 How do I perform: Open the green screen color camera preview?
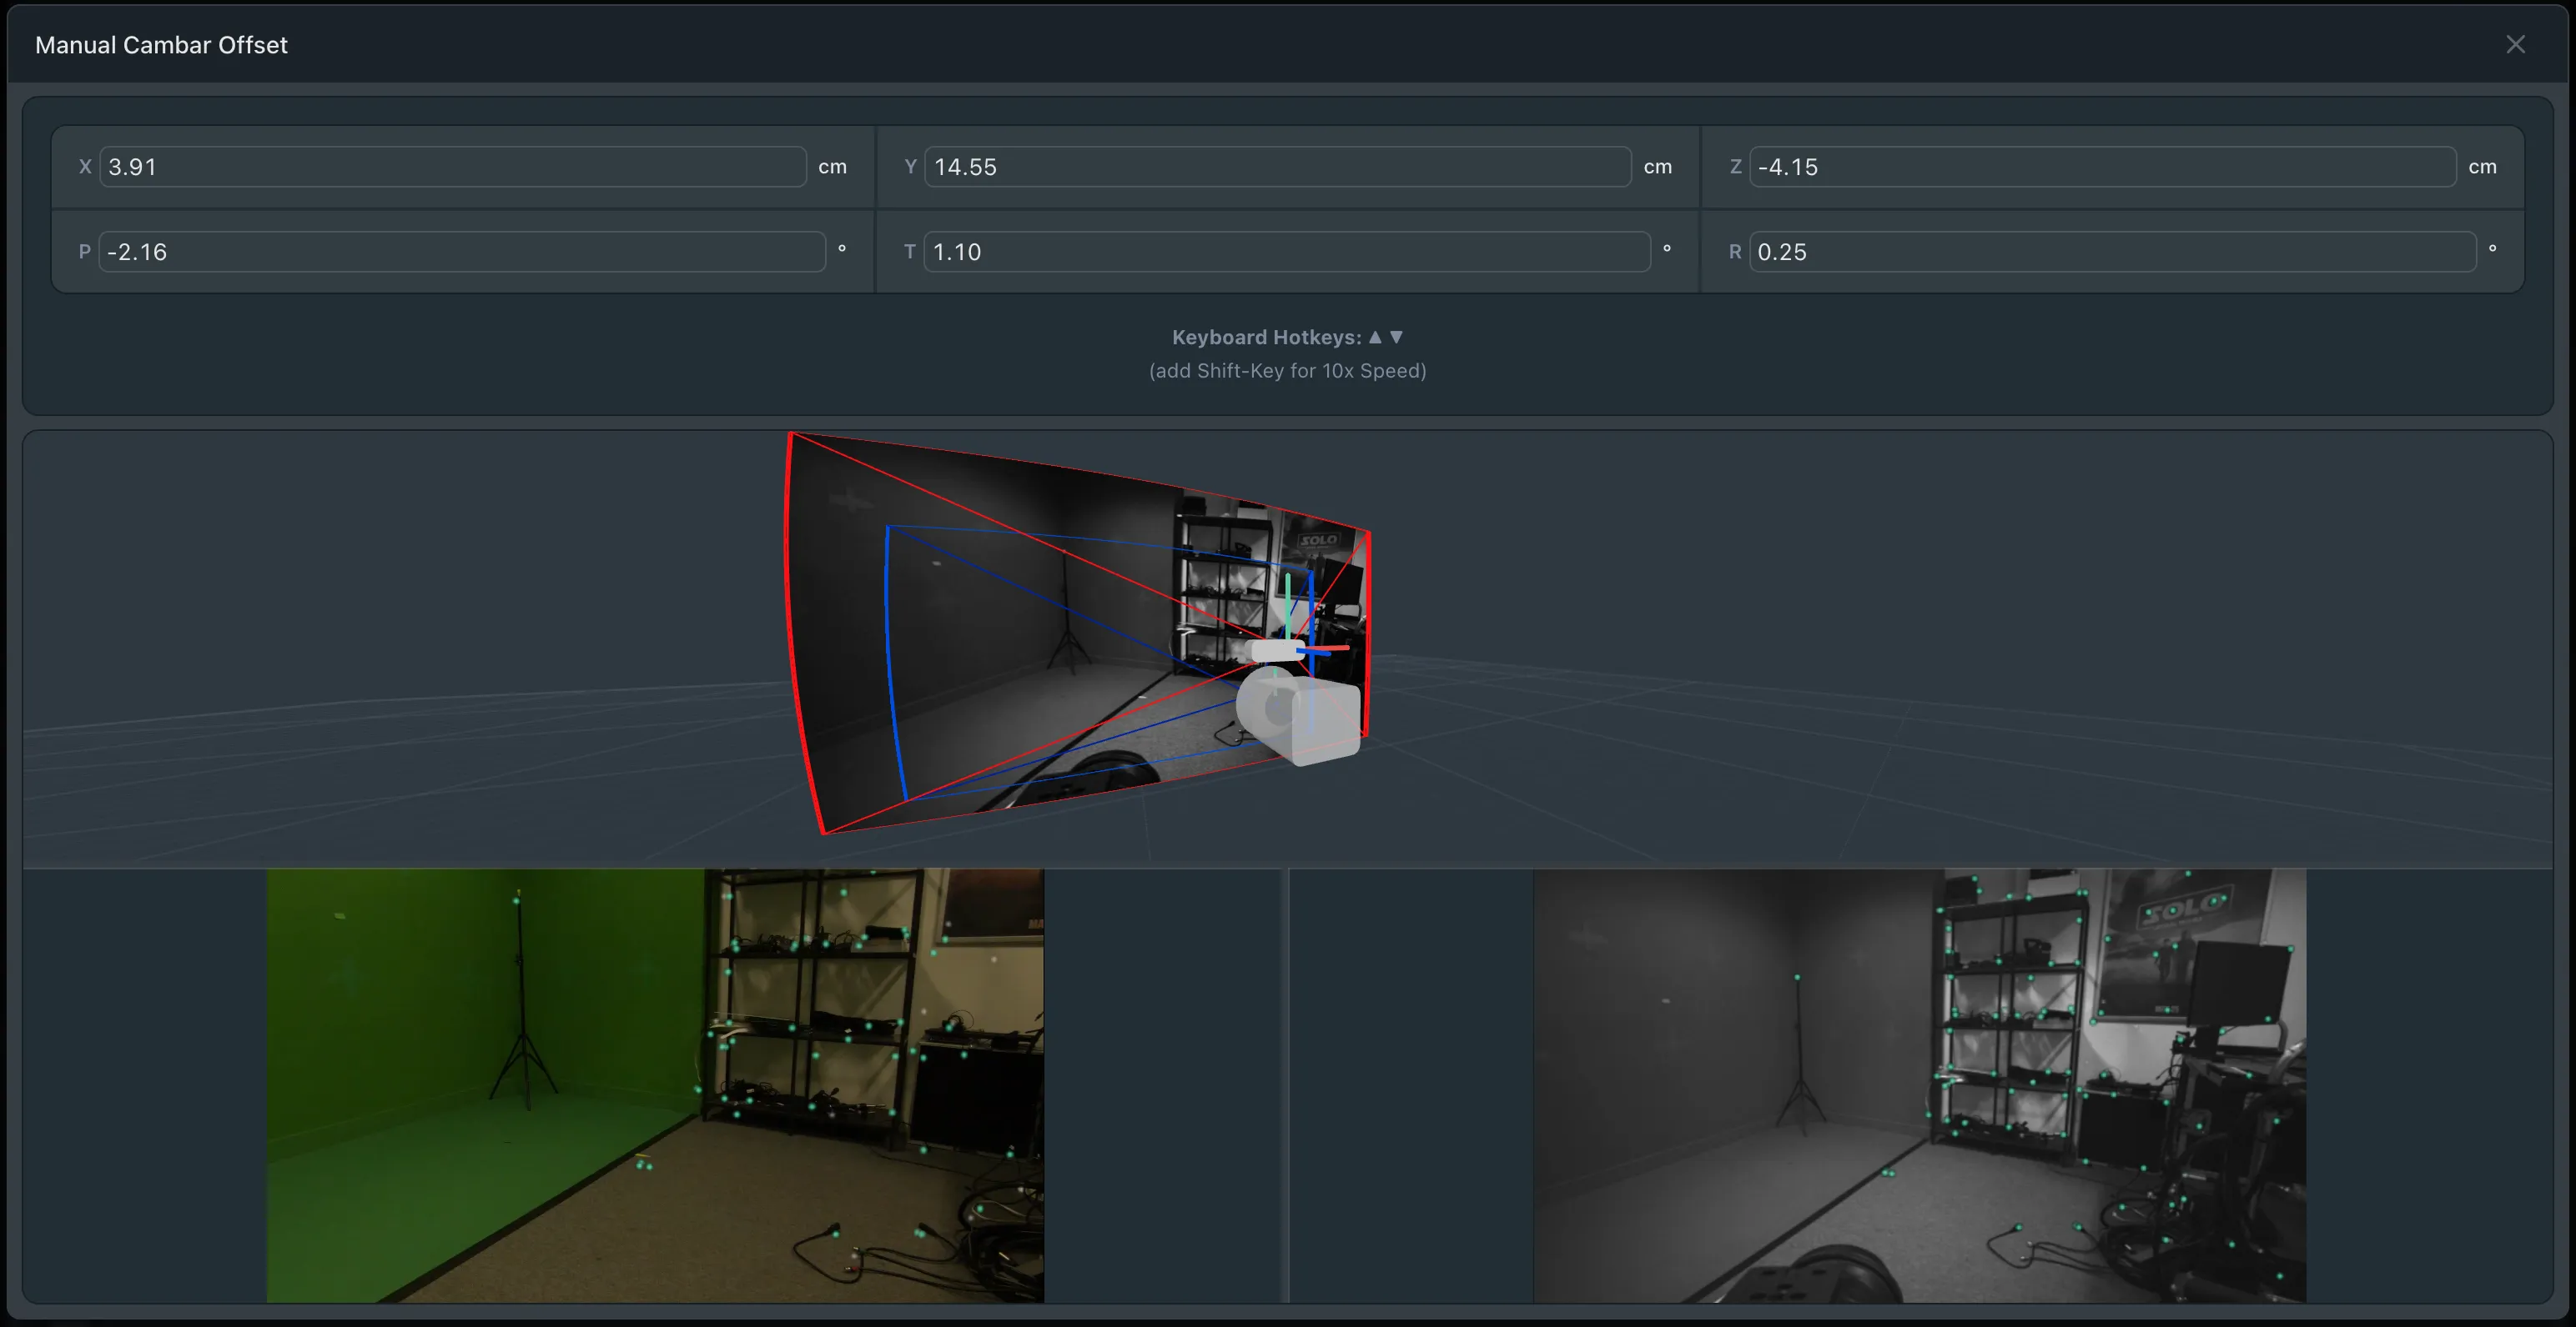pos(655,1085)
